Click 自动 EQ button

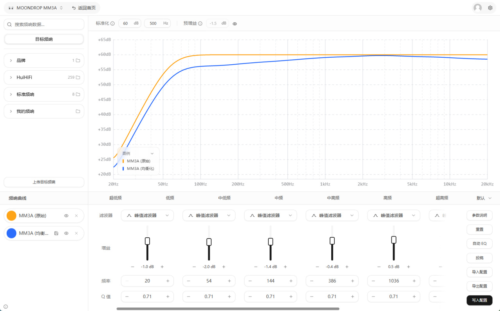pos(479,244)
